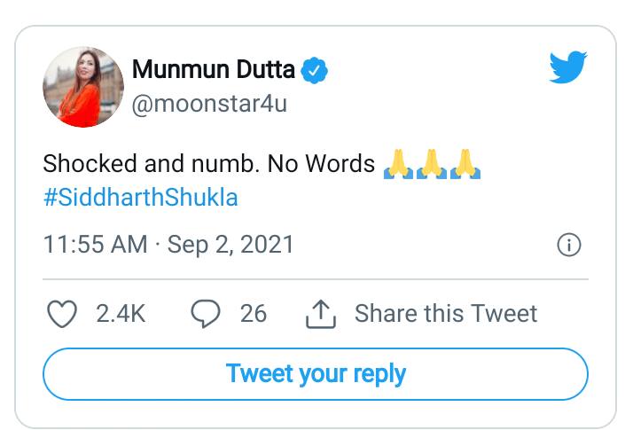View the 26 replies count

254,314
